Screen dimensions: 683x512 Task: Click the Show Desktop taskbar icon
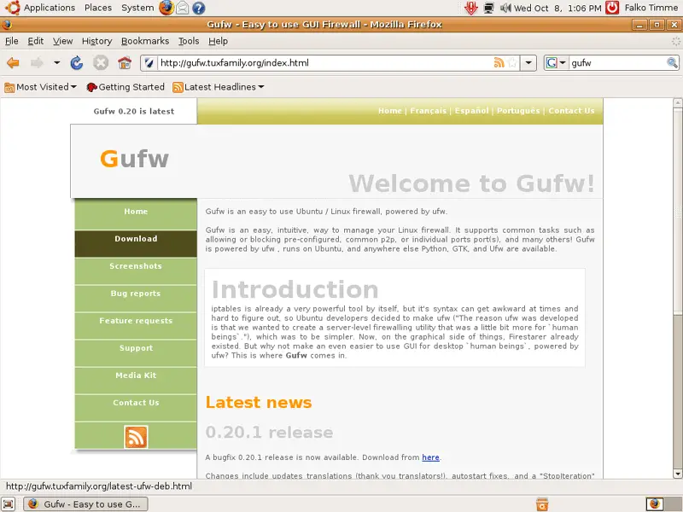point(9,504)
